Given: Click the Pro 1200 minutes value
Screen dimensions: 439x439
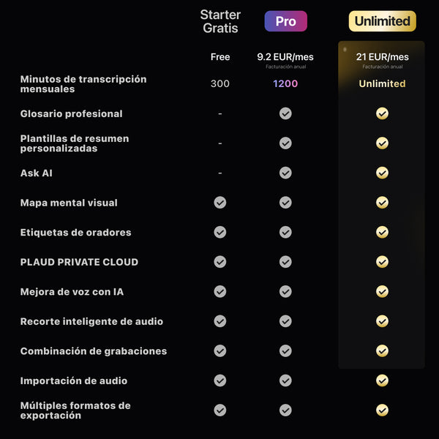Looking at the screenshot, I should coord(285,83).
